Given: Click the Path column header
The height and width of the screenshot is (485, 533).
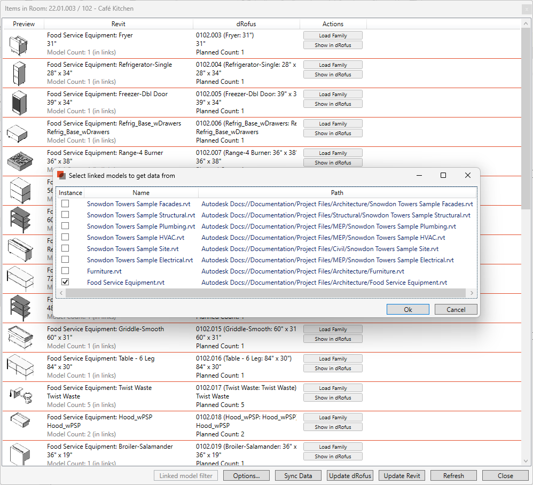Looking at the screenshot, I should [337, 193].
